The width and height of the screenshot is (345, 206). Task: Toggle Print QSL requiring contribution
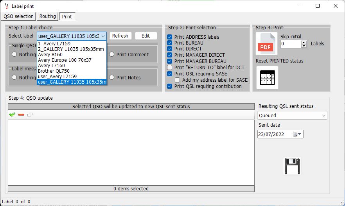coord(169,86)
